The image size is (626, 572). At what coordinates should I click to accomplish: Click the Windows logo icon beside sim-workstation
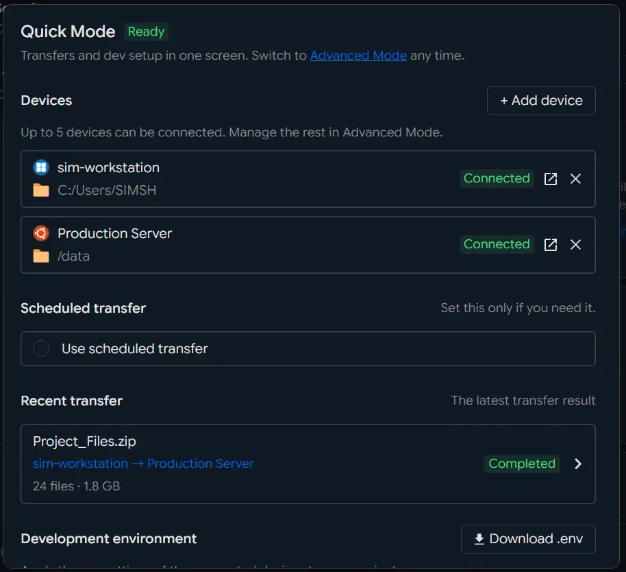[40, 167]
